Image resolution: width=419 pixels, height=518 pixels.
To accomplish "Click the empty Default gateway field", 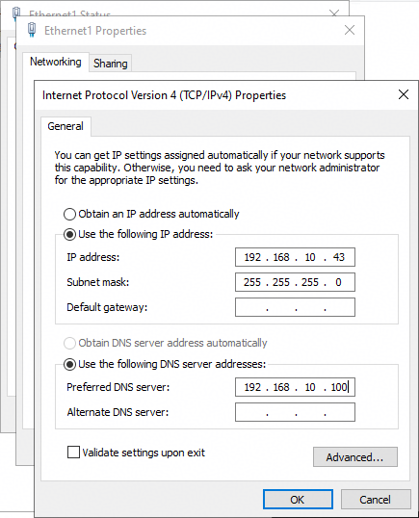I will tap(295, 307).
